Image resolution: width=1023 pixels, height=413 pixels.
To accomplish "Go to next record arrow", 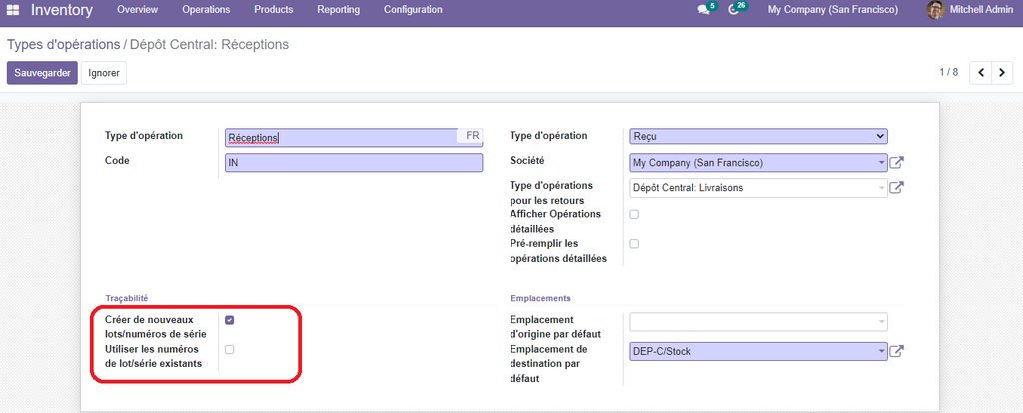I will pyautogui.click(x=1003, y=73).
